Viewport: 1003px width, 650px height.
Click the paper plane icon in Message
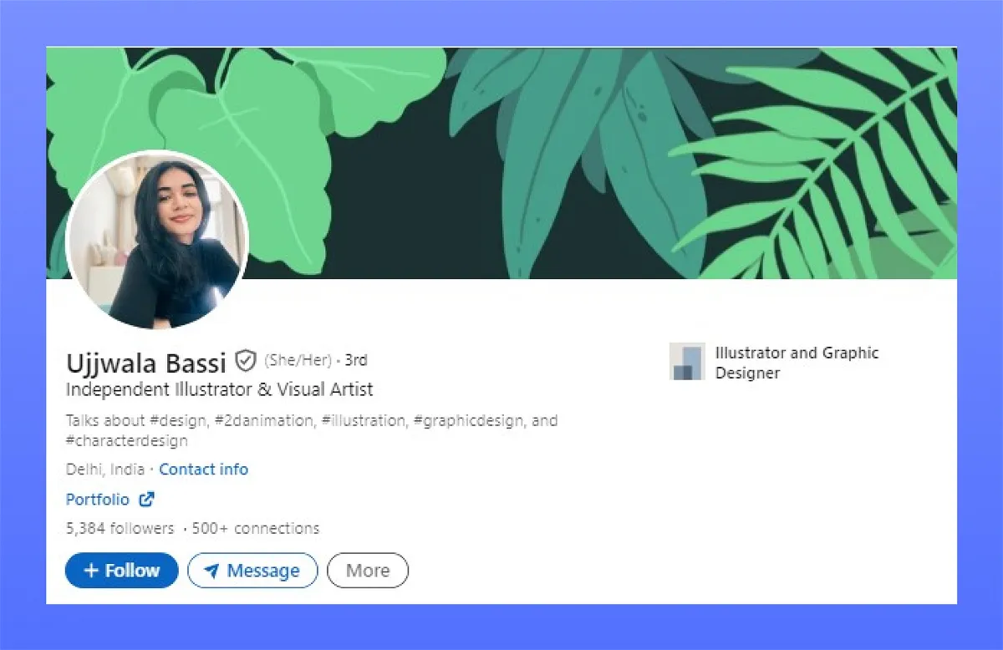[x=212, y=571]
